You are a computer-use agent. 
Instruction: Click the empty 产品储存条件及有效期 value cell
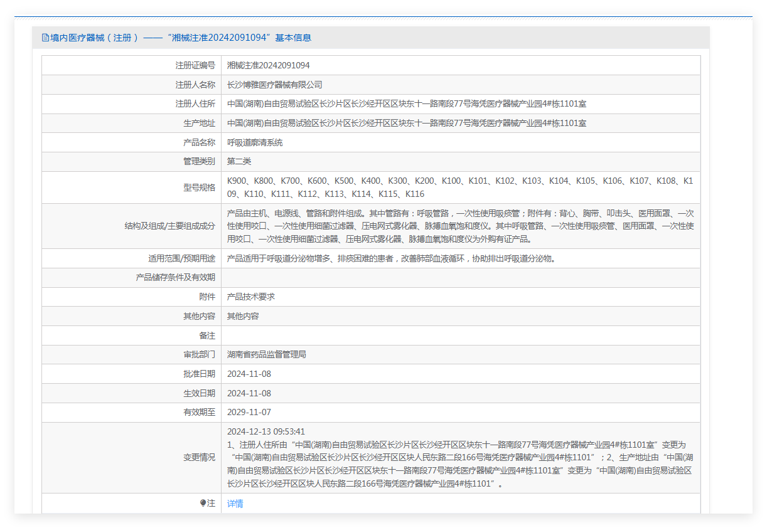[460, 277]
